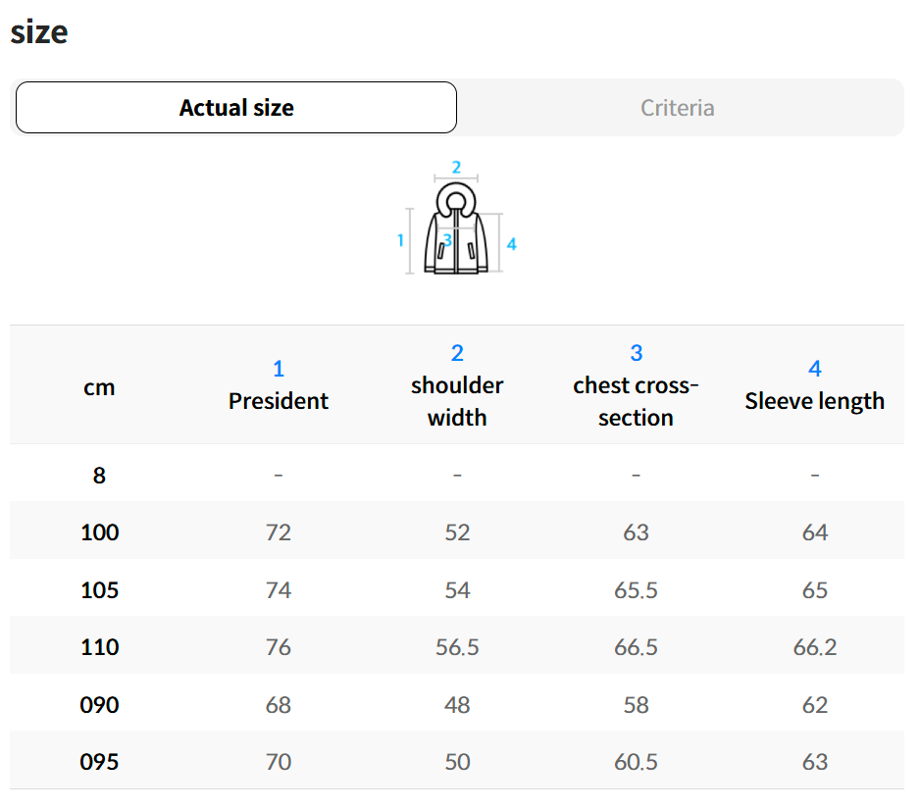
Task: Select the size 090 row label
Action: point(99,705)
